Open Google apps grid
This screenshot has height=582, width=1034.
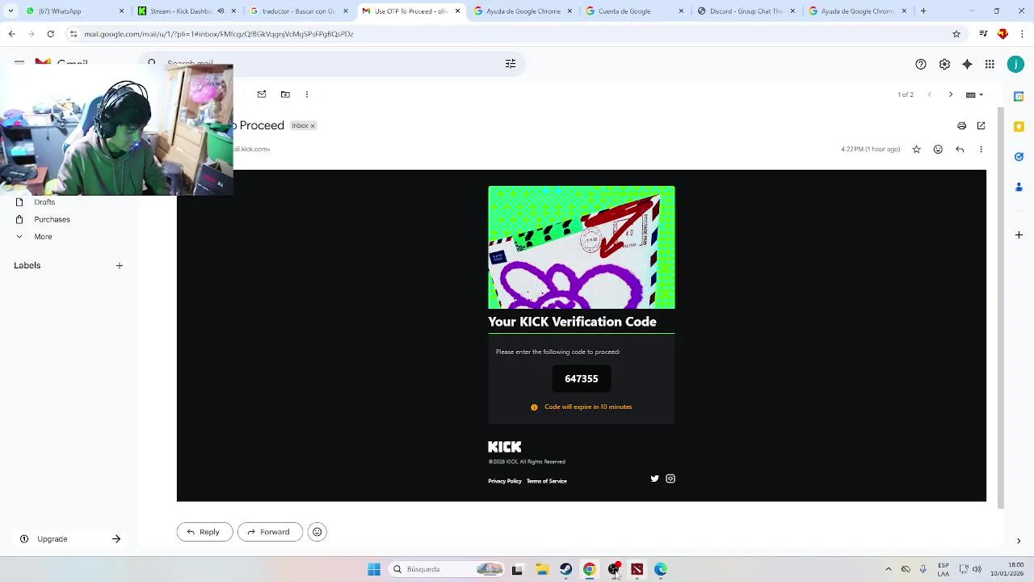click(x=990, y=64)
